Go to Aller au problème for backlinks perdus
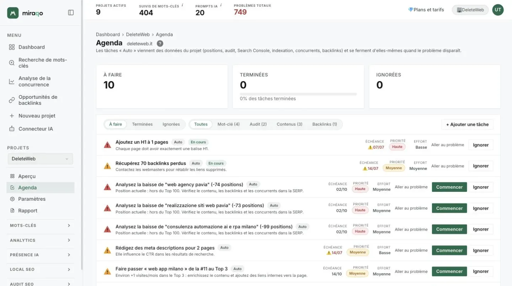Screen dimensions: 512x286 pyautogui.click(x=448, y=166)
